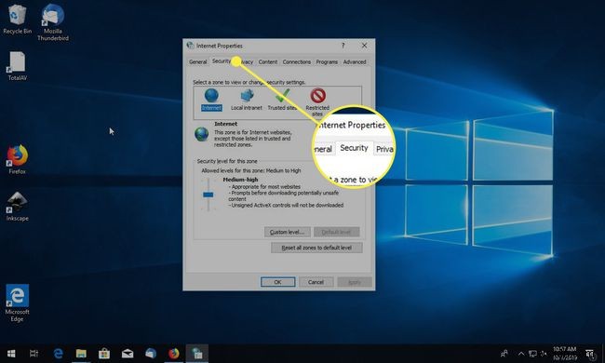Open the Mozilla Thunderbird desktop shortcut
The width and height of the screenshot is (605, 363).
click(53, 22)
